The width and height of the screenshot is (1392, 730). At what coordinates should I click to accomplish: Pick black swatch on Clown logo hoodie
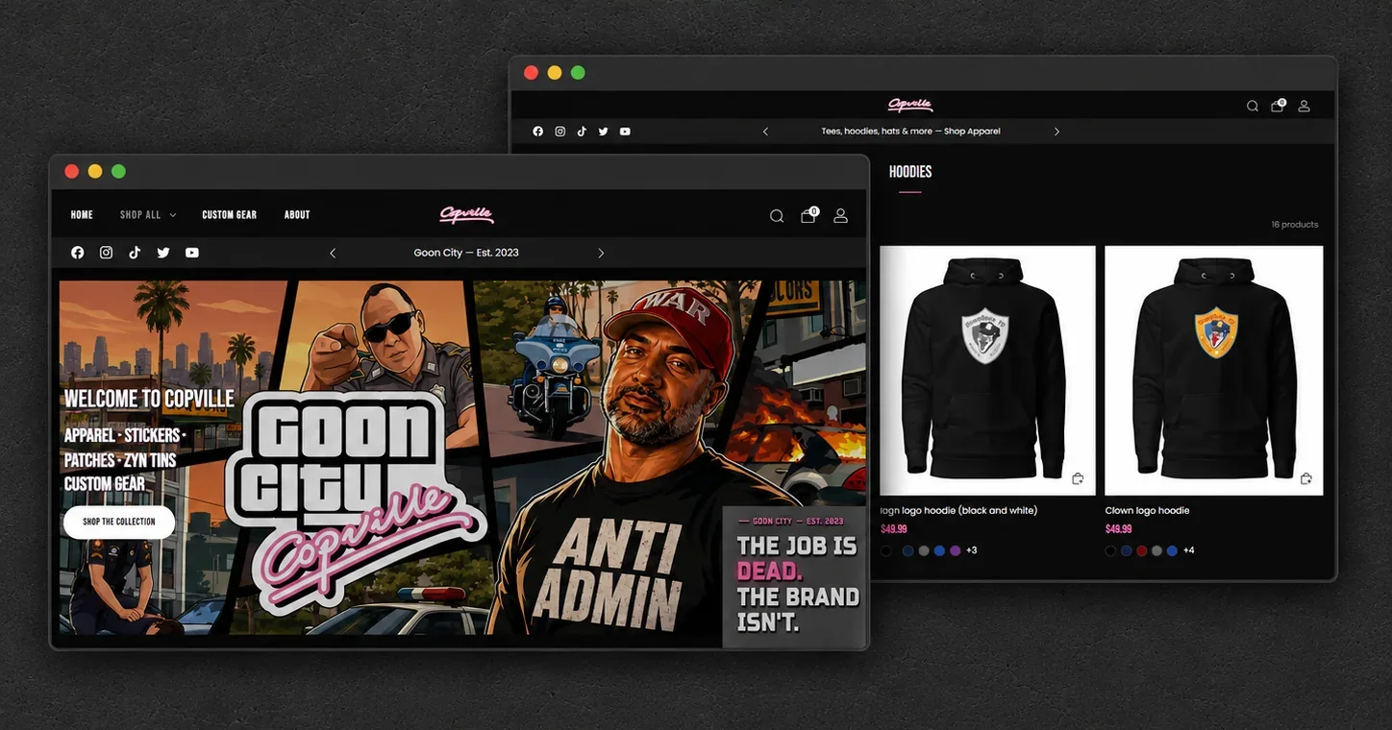tap(1110, 550)
